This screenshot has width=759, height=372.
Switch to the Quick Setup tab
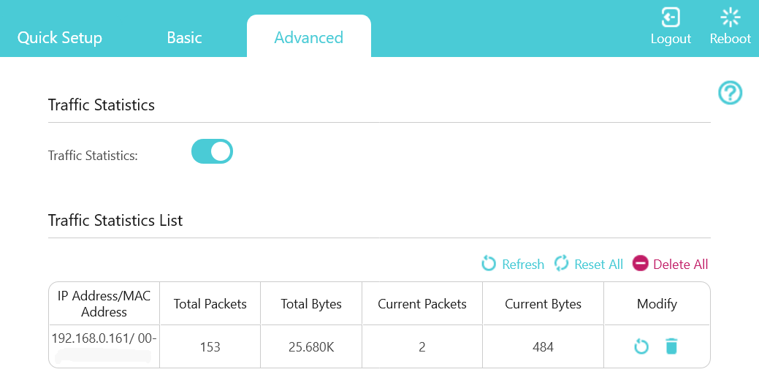[x=60, y=37]
